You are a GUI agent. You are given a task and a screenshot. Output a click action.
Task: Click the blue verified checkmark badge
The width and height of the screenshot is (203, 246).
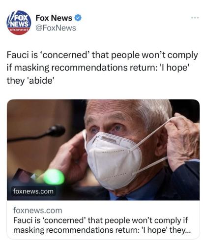[78, 18]
